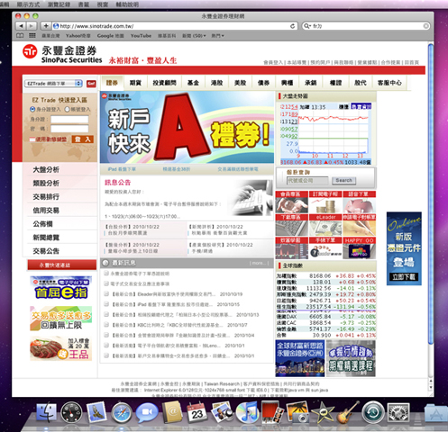Add bookmark with the plus button

[x=46, y=26]
